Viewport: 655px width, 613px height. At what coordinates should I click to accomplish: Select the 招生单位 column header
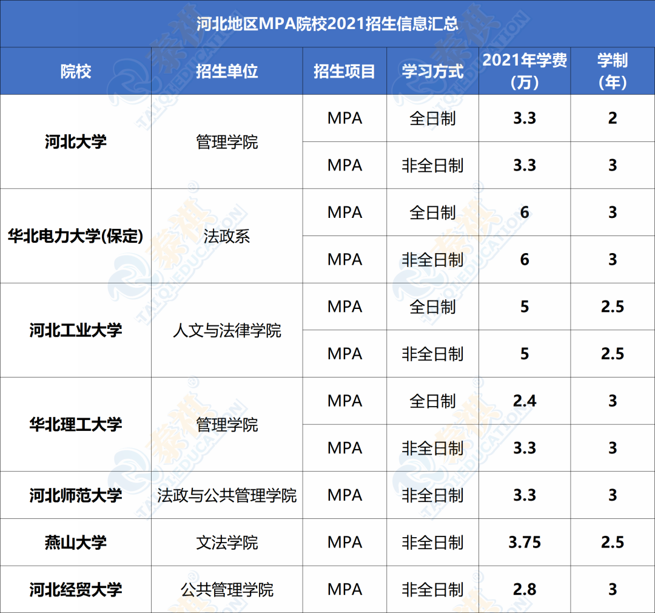(227, 72)
